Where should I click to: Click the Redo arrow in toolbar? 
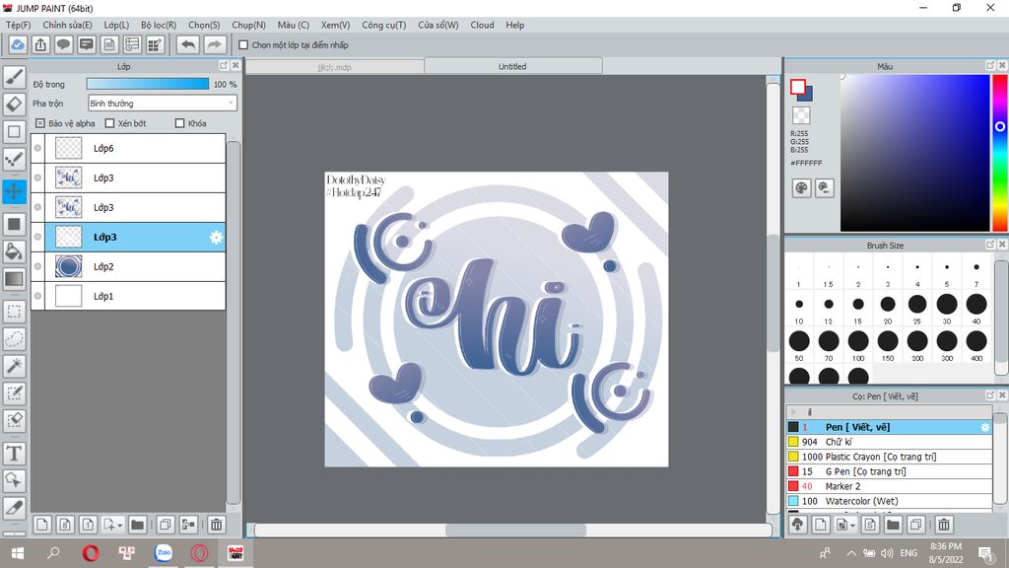pos(214,44)
